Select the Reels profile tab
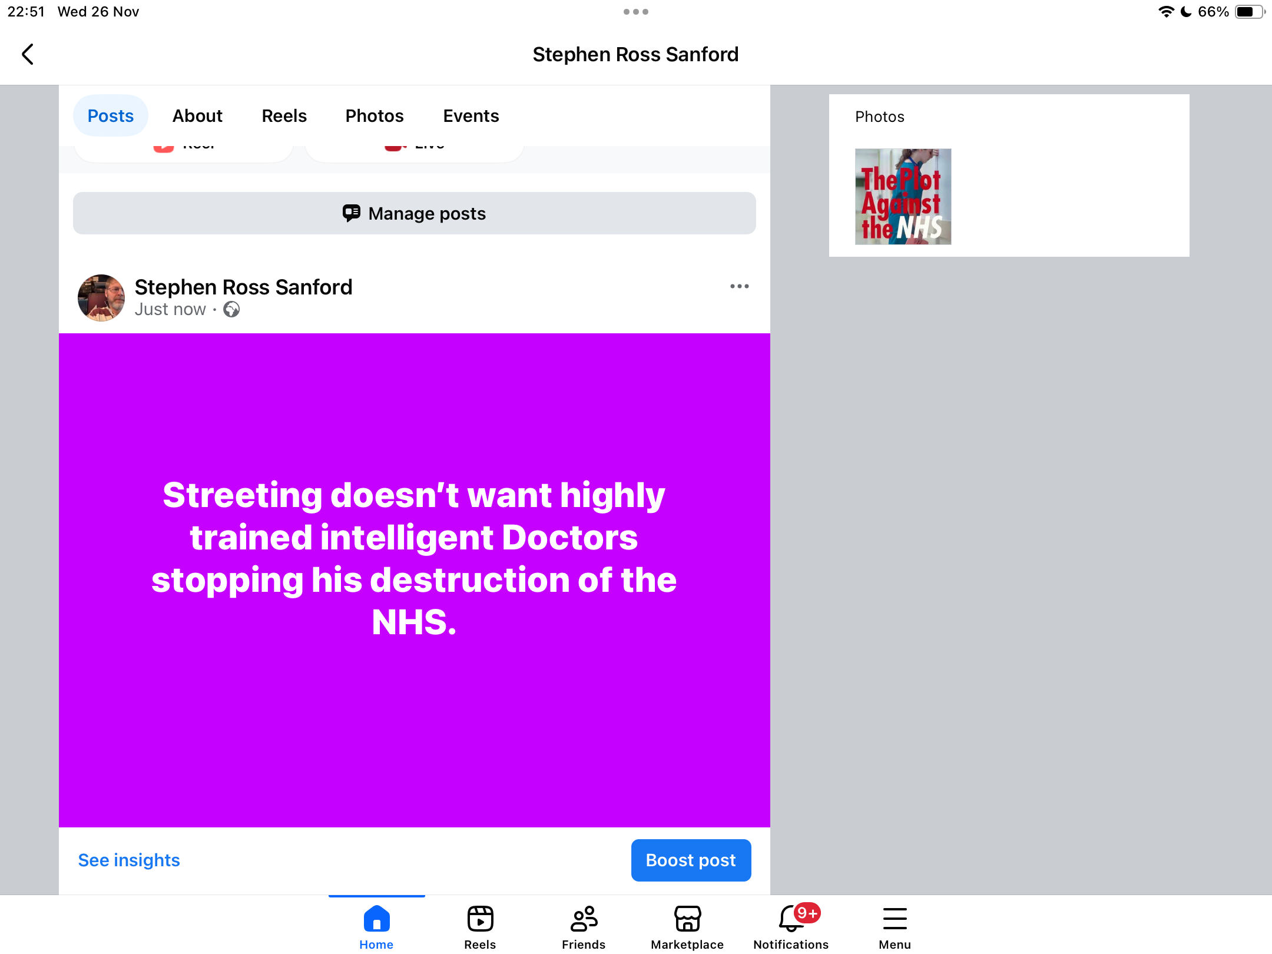 (284, 116)
